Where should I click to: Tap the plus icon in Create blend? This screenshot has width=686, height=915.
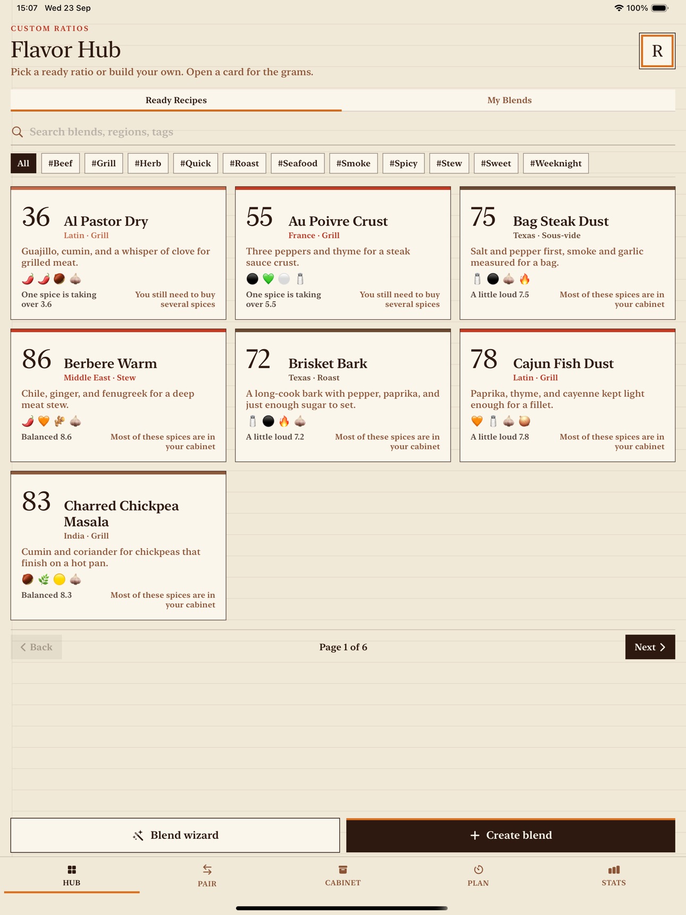pyautogui.click(x=475, y=835)
